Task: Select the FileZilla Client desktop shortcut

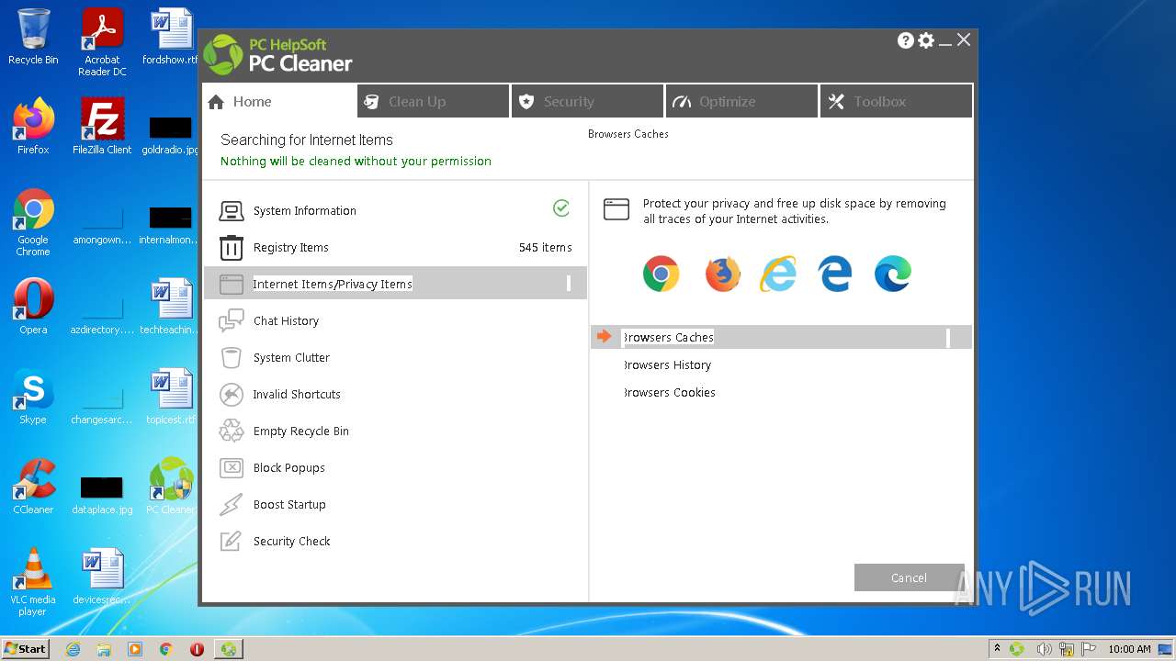Action: pos(102,127)
